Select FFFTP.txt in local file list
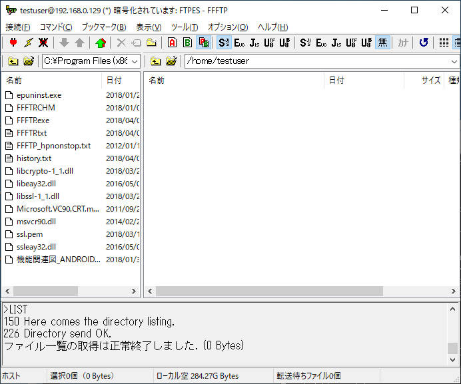Image resolution: width=461 pixels, height=384 pixels. (x=31, y=133)
